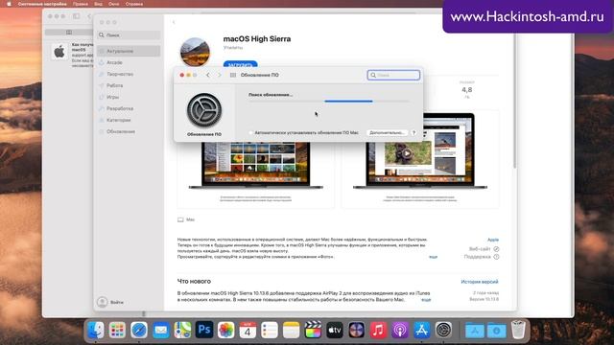Open Notes app in the Dock
Image resolution: width=614 pixels, height=345 pixels.
[x=291, y=331]
